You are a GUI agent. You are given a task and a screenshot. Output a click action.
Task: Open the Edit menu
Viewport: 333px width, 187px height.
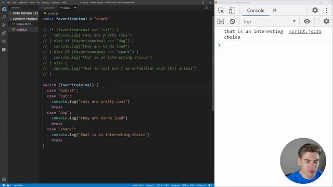point(15,3)
